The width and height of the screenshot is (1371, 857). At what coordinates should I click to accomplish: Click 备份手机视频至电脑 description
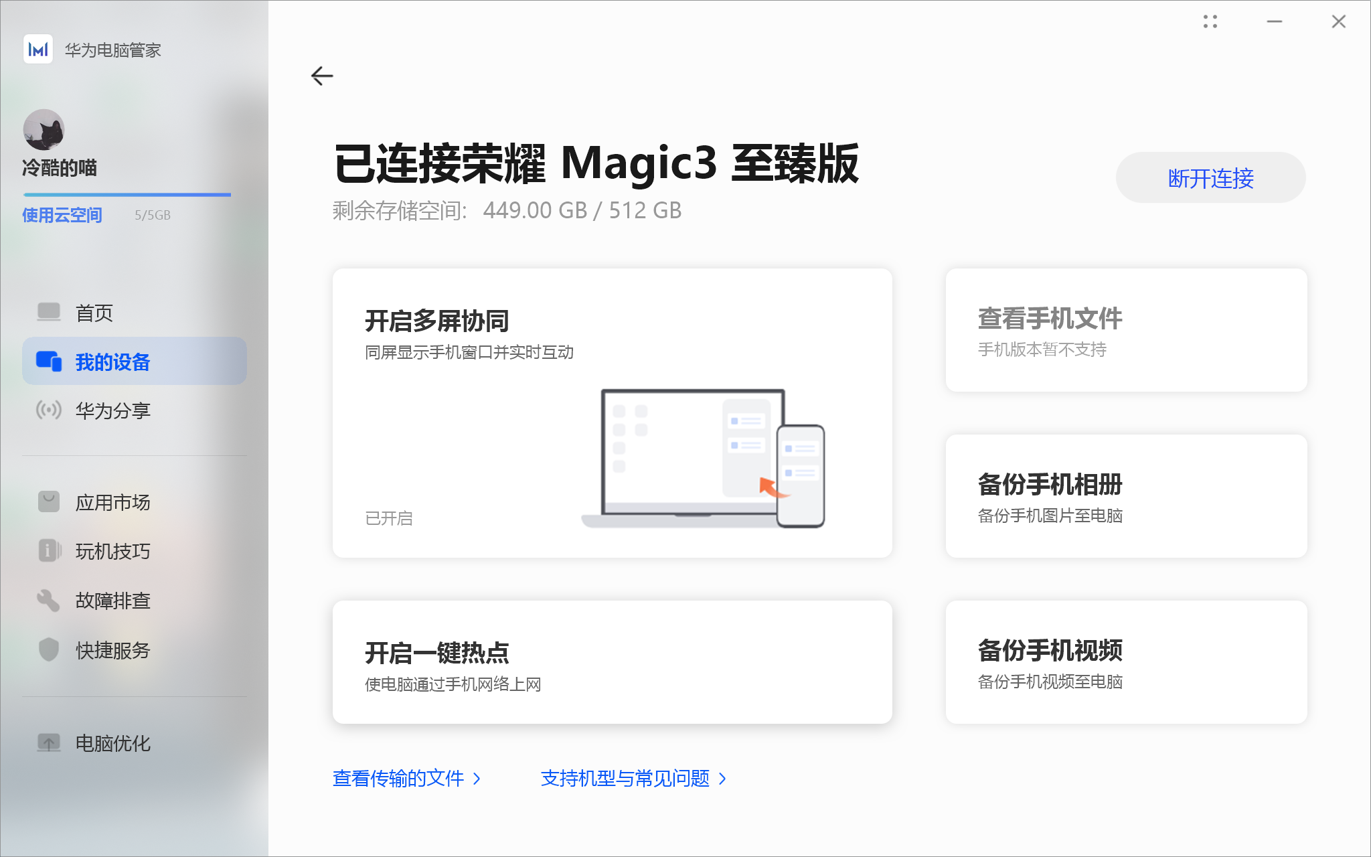[1050, 682]
